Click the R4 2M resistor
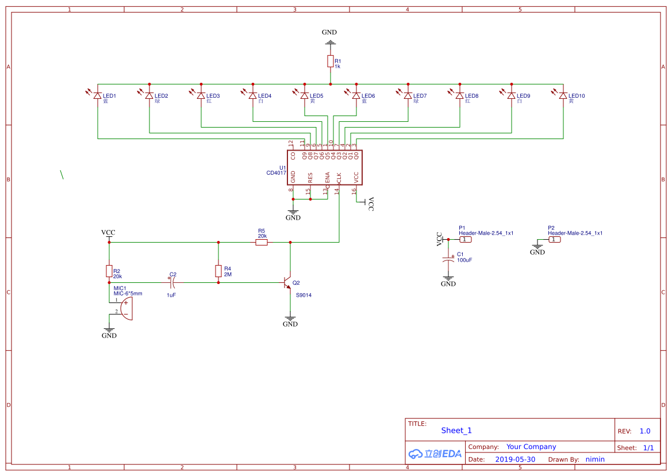Screen dimensions: 672x476 click(x=218, y=271)
